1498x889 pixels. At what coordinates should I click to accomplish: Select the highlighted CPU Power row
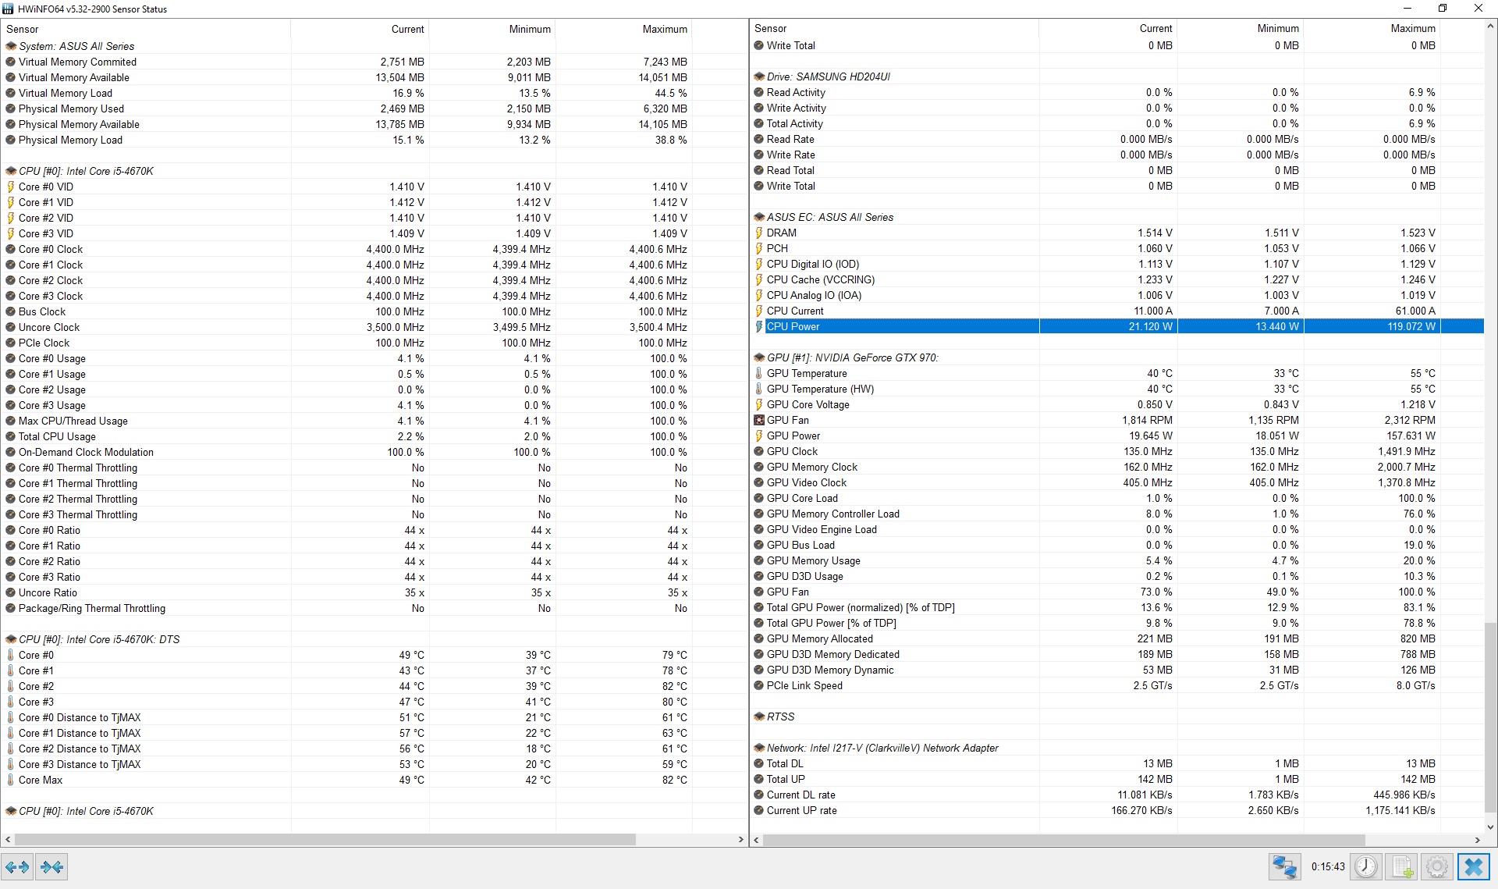tap(1117, 326)
